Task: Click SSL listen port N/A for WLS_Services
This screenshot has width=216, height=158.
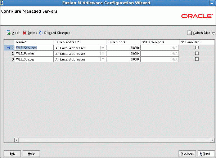Action: point(159,48)
